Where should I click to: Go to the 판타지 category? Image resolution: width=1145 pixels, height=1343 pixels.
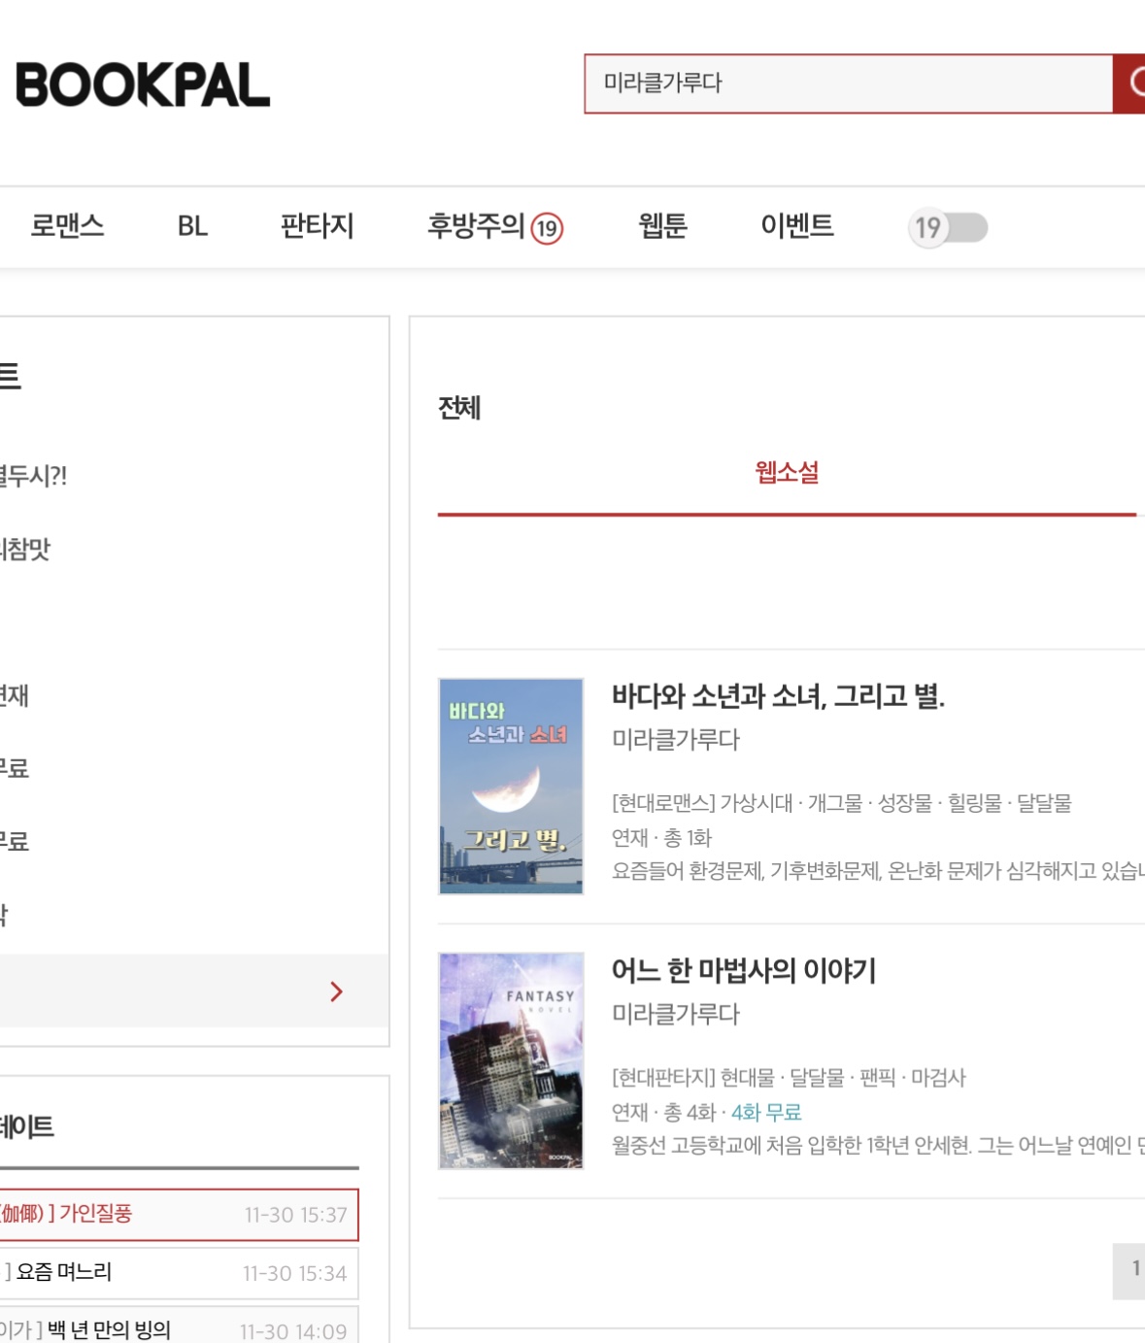click(x=317, y=226)
